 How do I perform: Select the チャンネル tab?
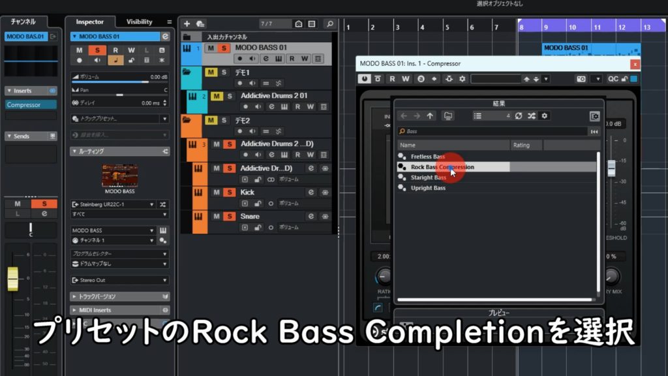click(x=23, y=22)
